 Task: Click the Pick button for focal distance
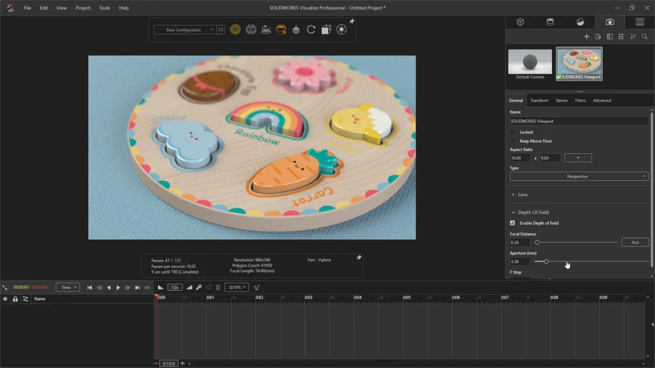(x=635, y=242)
